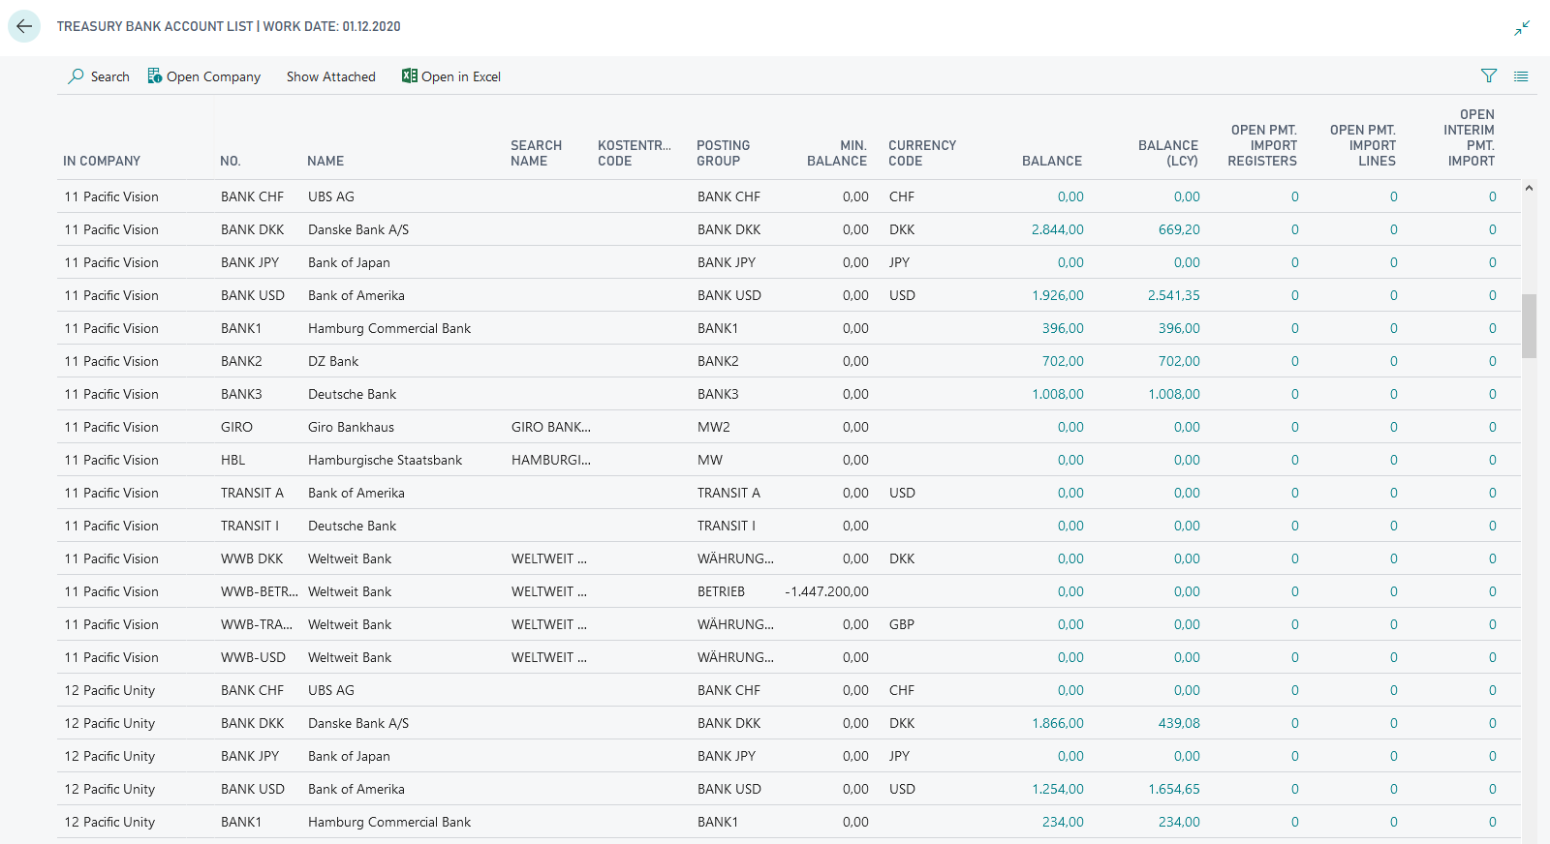This screenshot has width=1550, height=844.
Task: Open the 2.844,00 balance for Danske Bank
Action: click(x=1057, y=229)
